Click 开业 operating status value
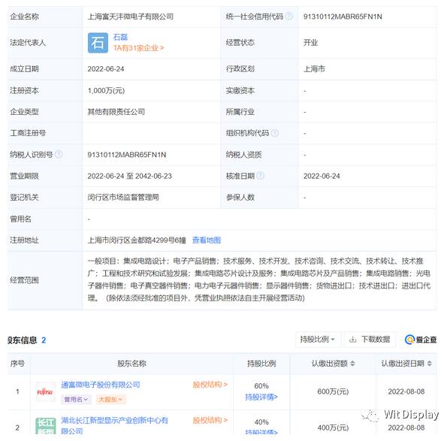Image resolution: width=444 pixels, height=441 pixels. [x=310, y=43]
